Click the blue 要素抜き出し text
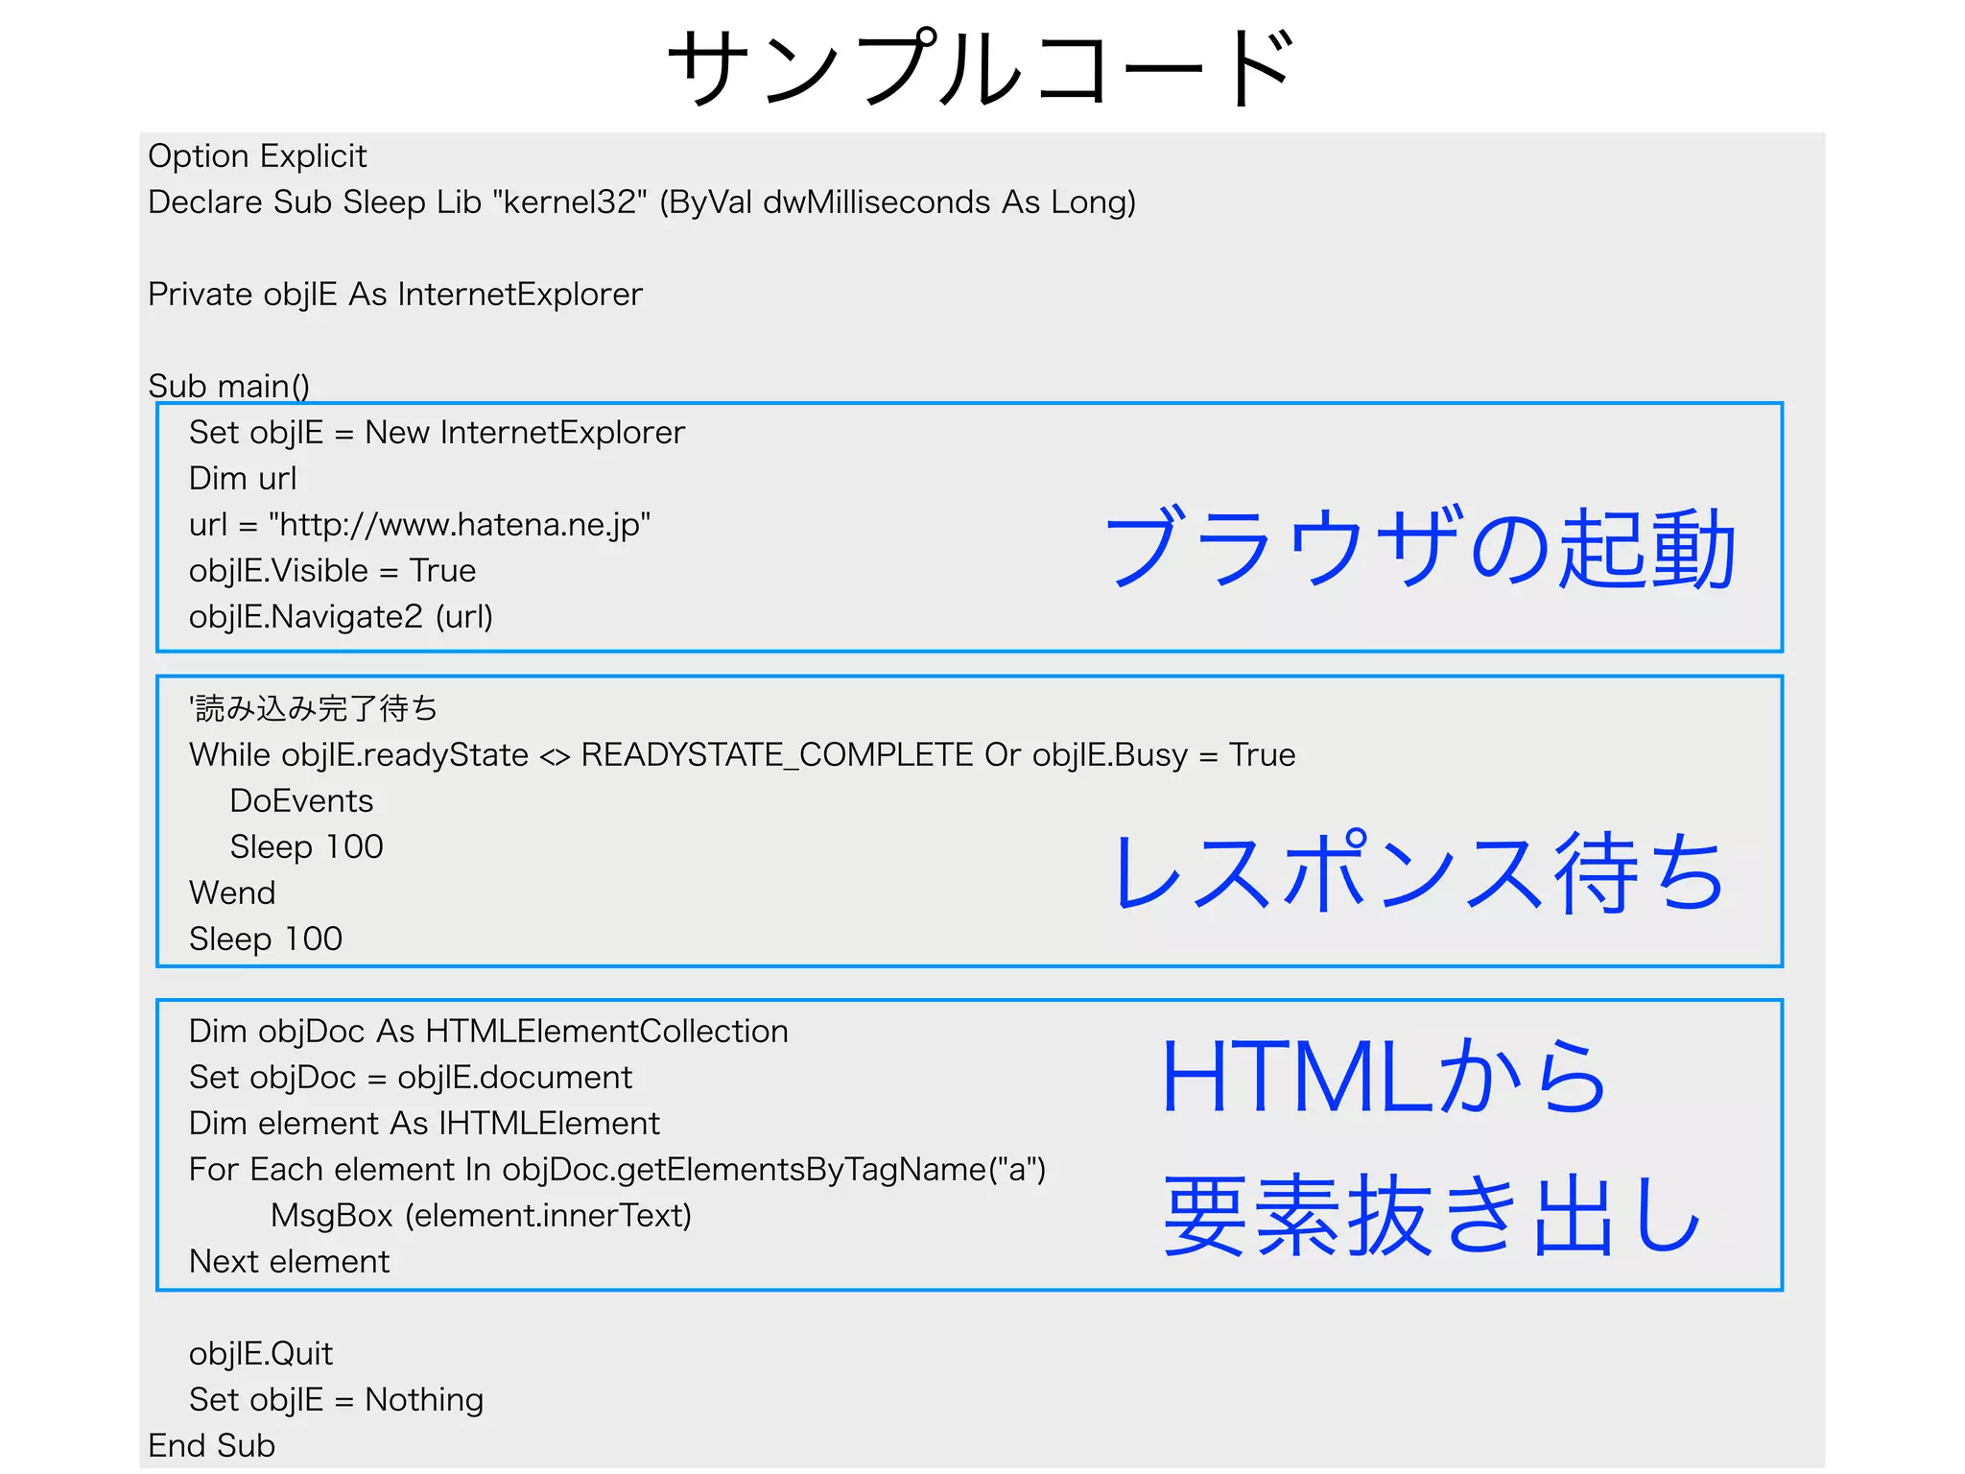This screenshot has width=1965, height=1474. 1430,1215
